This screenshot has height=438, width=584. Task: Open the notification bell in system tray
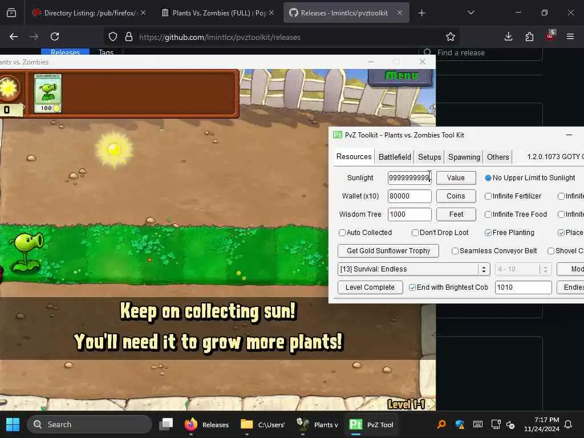pos(569,424)
